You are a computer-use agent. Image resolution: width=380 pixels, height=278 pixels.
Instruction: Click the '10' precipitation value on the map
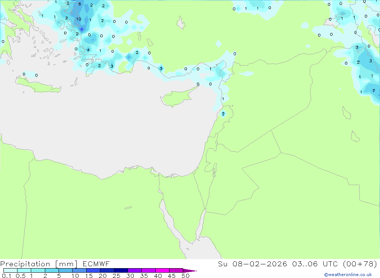79,19
